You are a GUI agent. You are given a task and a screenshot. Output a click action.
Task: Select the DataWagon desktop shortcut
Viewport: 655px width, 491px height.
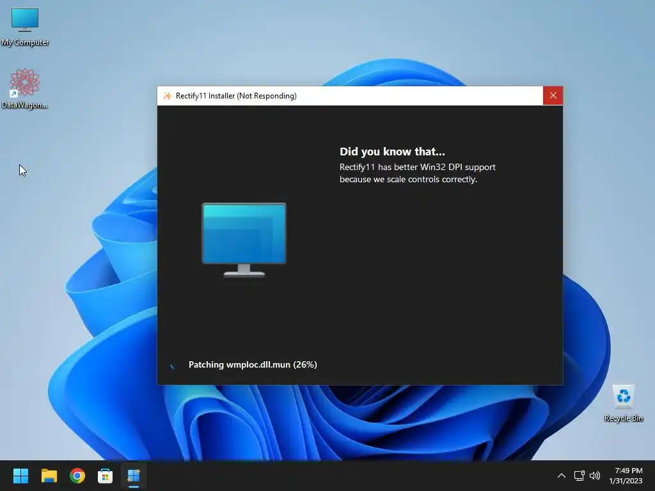point(25,88)
